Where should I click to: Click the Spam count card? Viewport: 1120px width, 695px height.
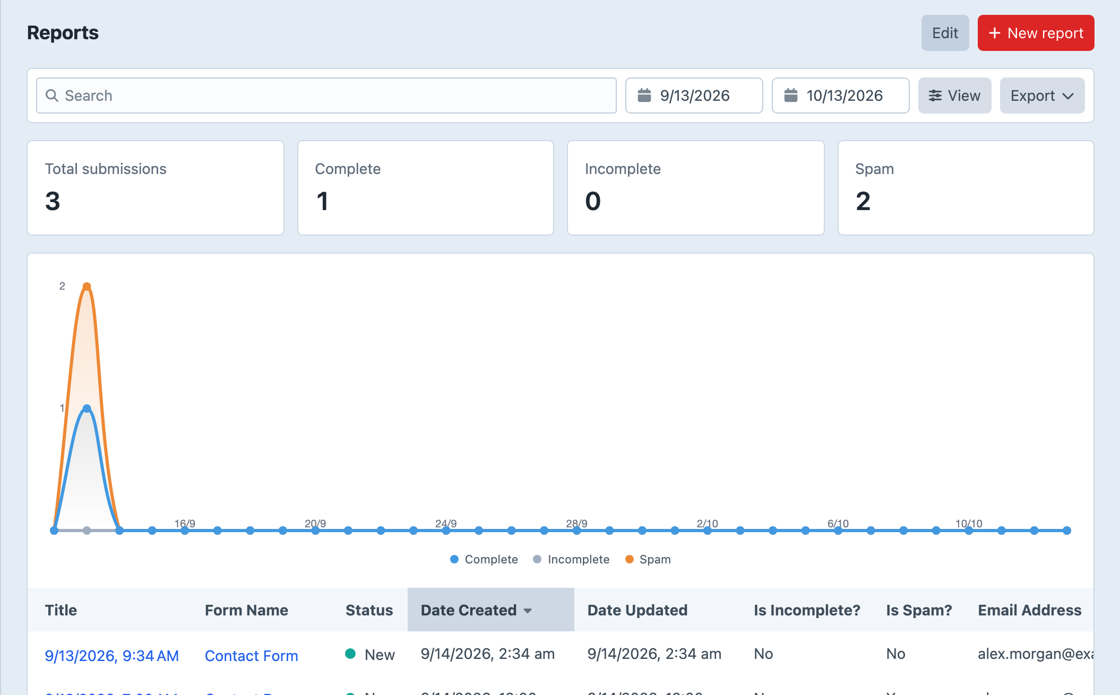tap(966, 188)
